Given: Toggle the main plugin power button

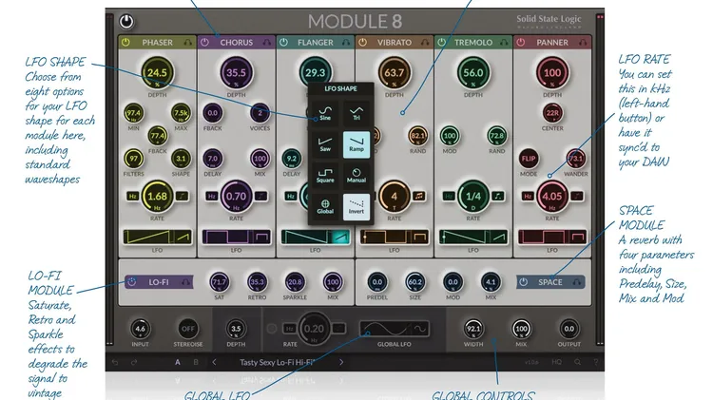Looking at the screenshot, I should pyautogui.click(x=125, y=21).
